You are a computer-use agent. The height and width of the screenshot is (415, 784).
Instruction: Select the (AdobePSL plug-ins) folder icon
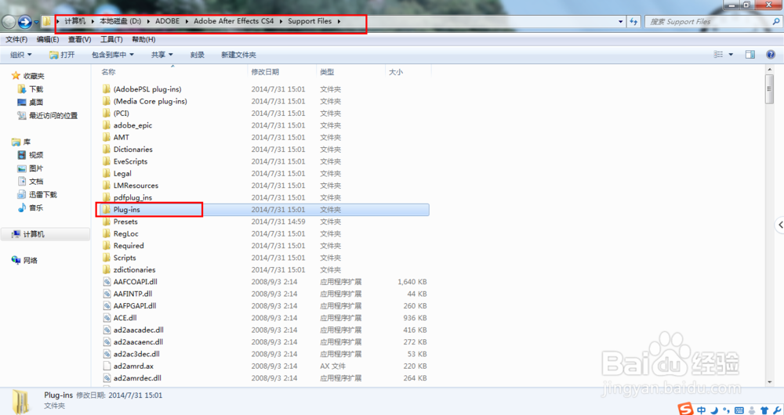(x=107, y=89)
